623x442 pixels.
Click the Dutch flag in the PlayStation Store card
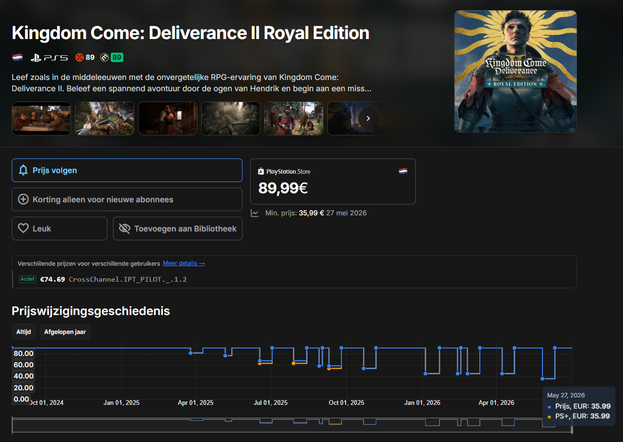pyautogui.click(x=403, y=171)
